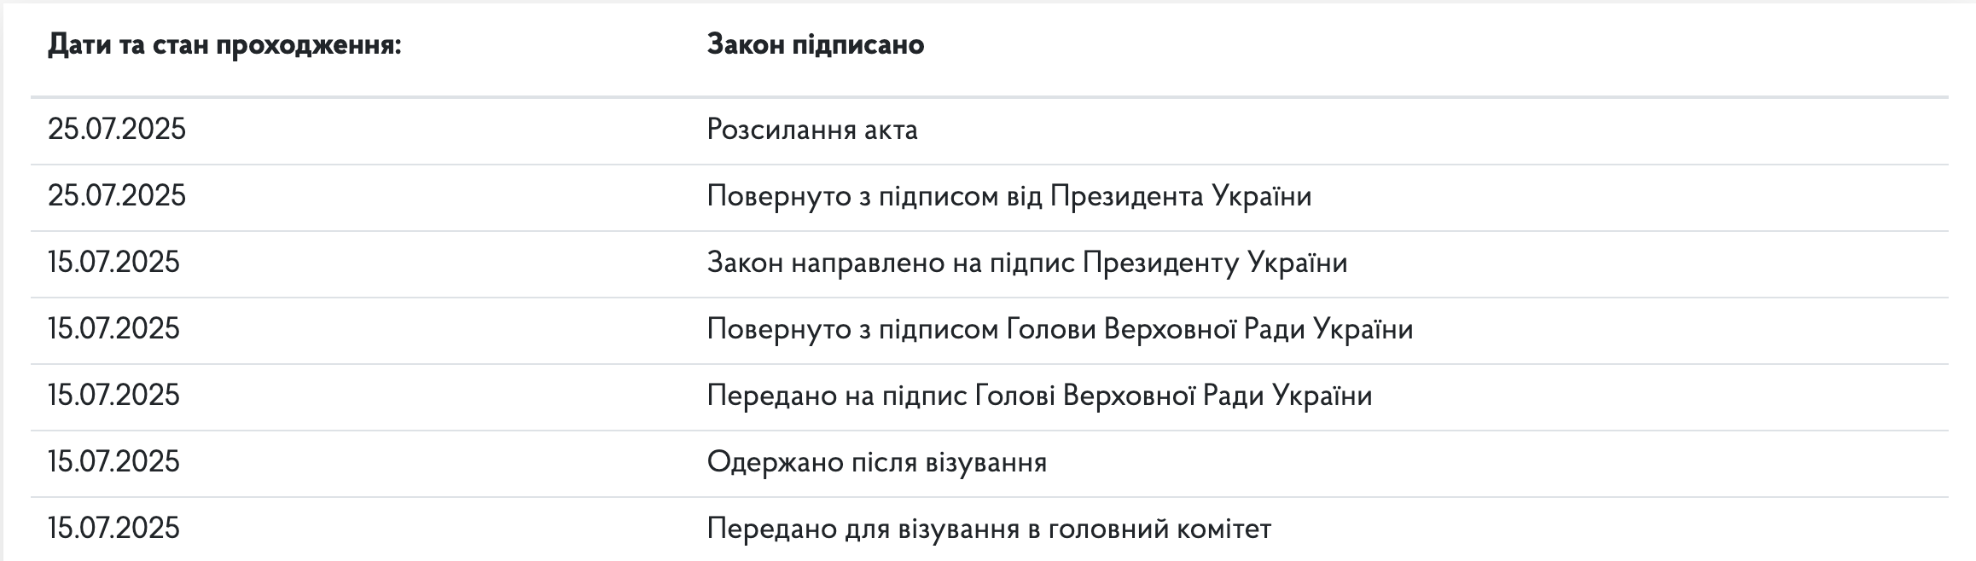Image resolution: width=1976 pixels, height=561 pixels.
Task: Click the date for 'Передано для візування'
Action: [113, 529]
